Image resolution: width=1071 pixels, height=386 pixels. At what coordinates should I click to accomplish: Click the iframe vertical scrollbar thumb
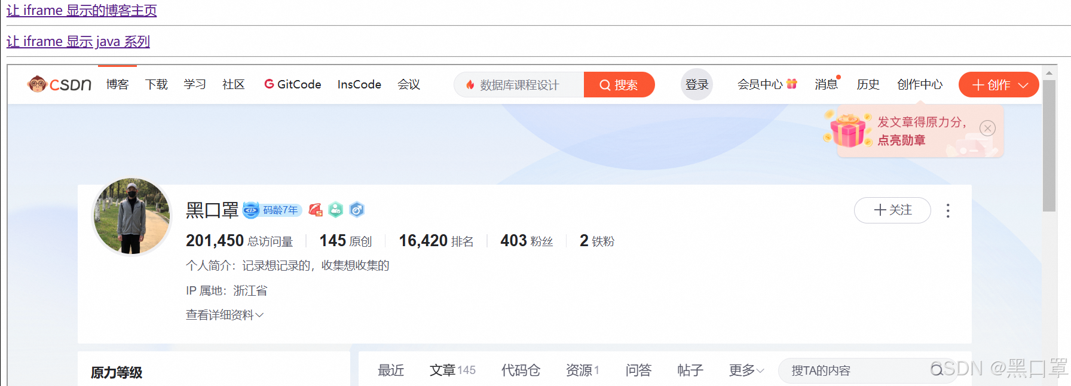[x=1049, y=145]
